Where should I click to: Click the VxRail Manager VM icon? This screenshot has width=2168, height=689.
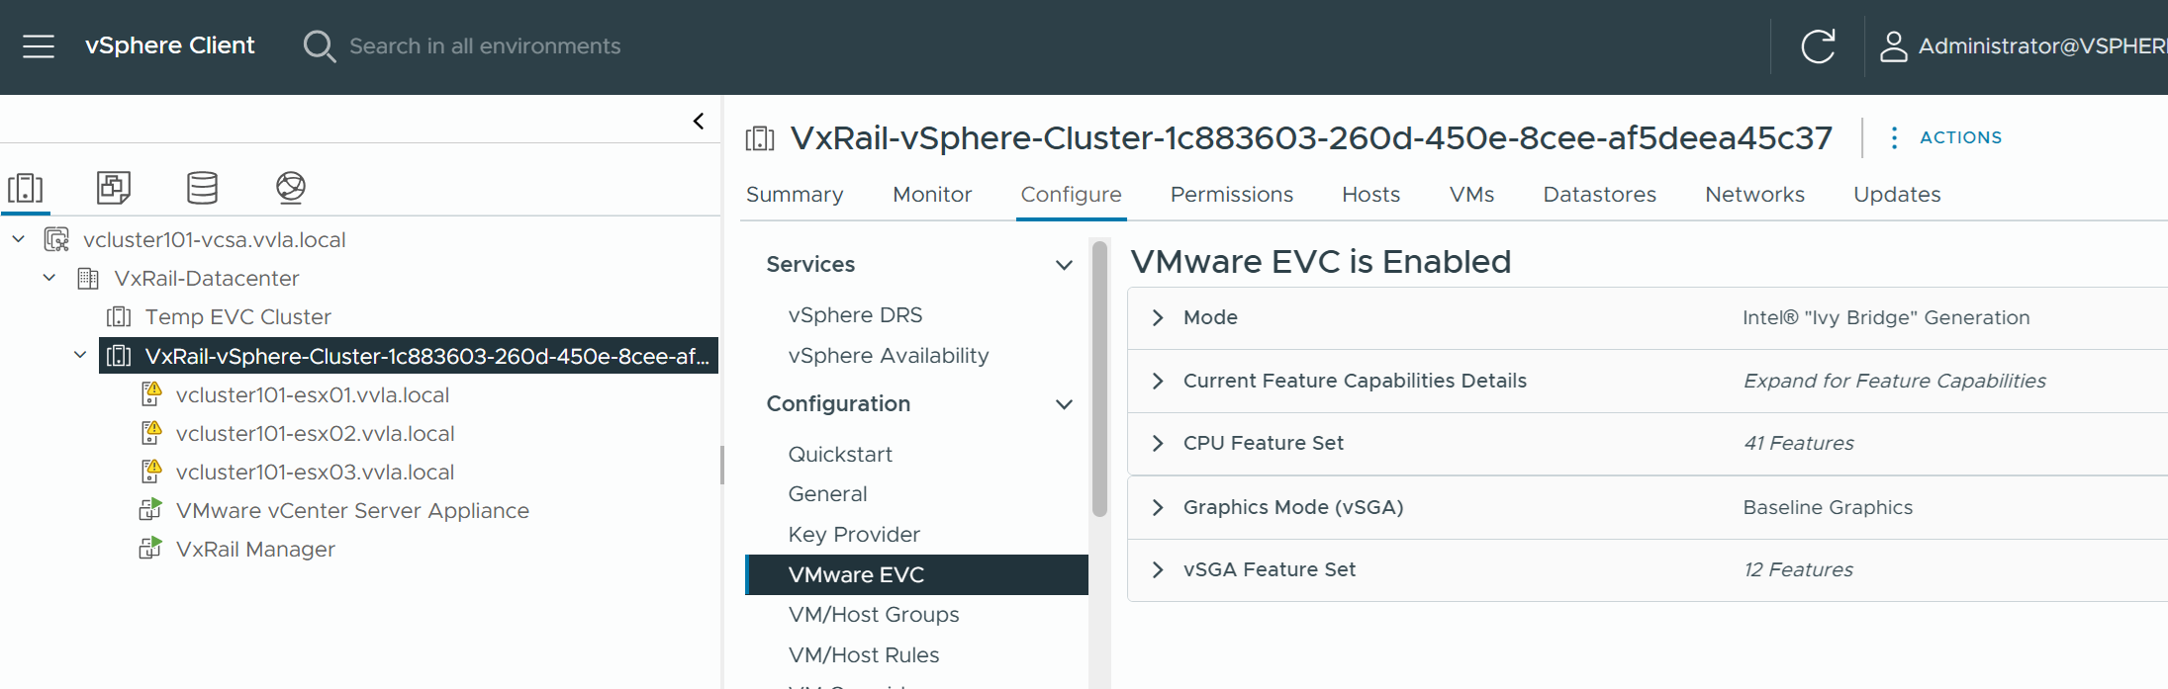(150, 549)
